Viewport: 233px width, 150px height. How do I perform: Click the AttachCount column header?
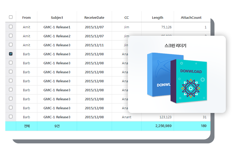[191, 18]
